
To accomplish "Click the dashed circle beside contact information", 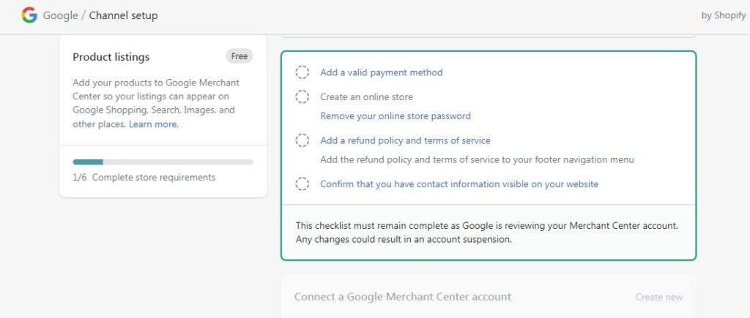I will pyautogui.click(x=302, y=183).
